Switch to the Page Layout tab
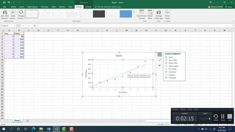235x132 pixels. (x=32, y=7)
